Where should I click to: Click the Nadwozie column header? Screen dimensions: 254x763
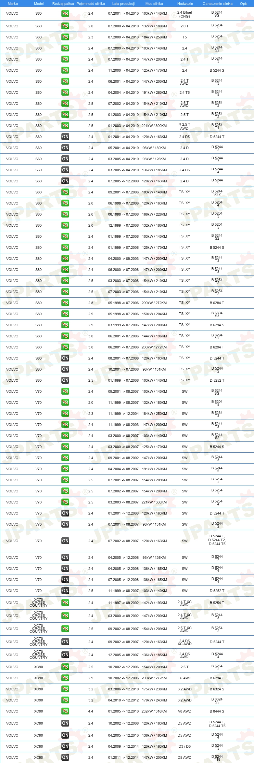[185, 4]
